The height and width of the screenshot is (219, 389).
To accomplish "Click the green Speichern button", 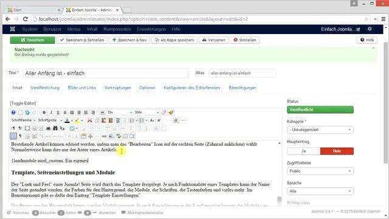I will point(32,40).
